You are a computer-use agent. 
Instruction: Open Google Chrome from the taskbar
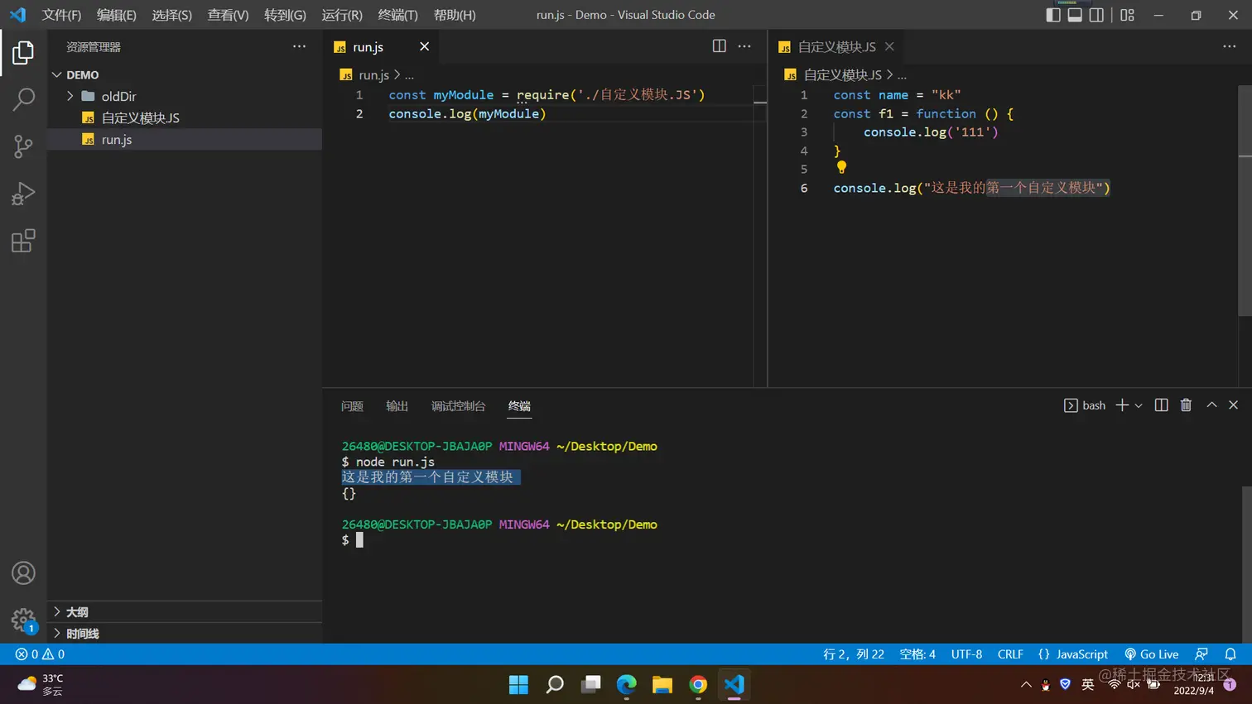698,684
